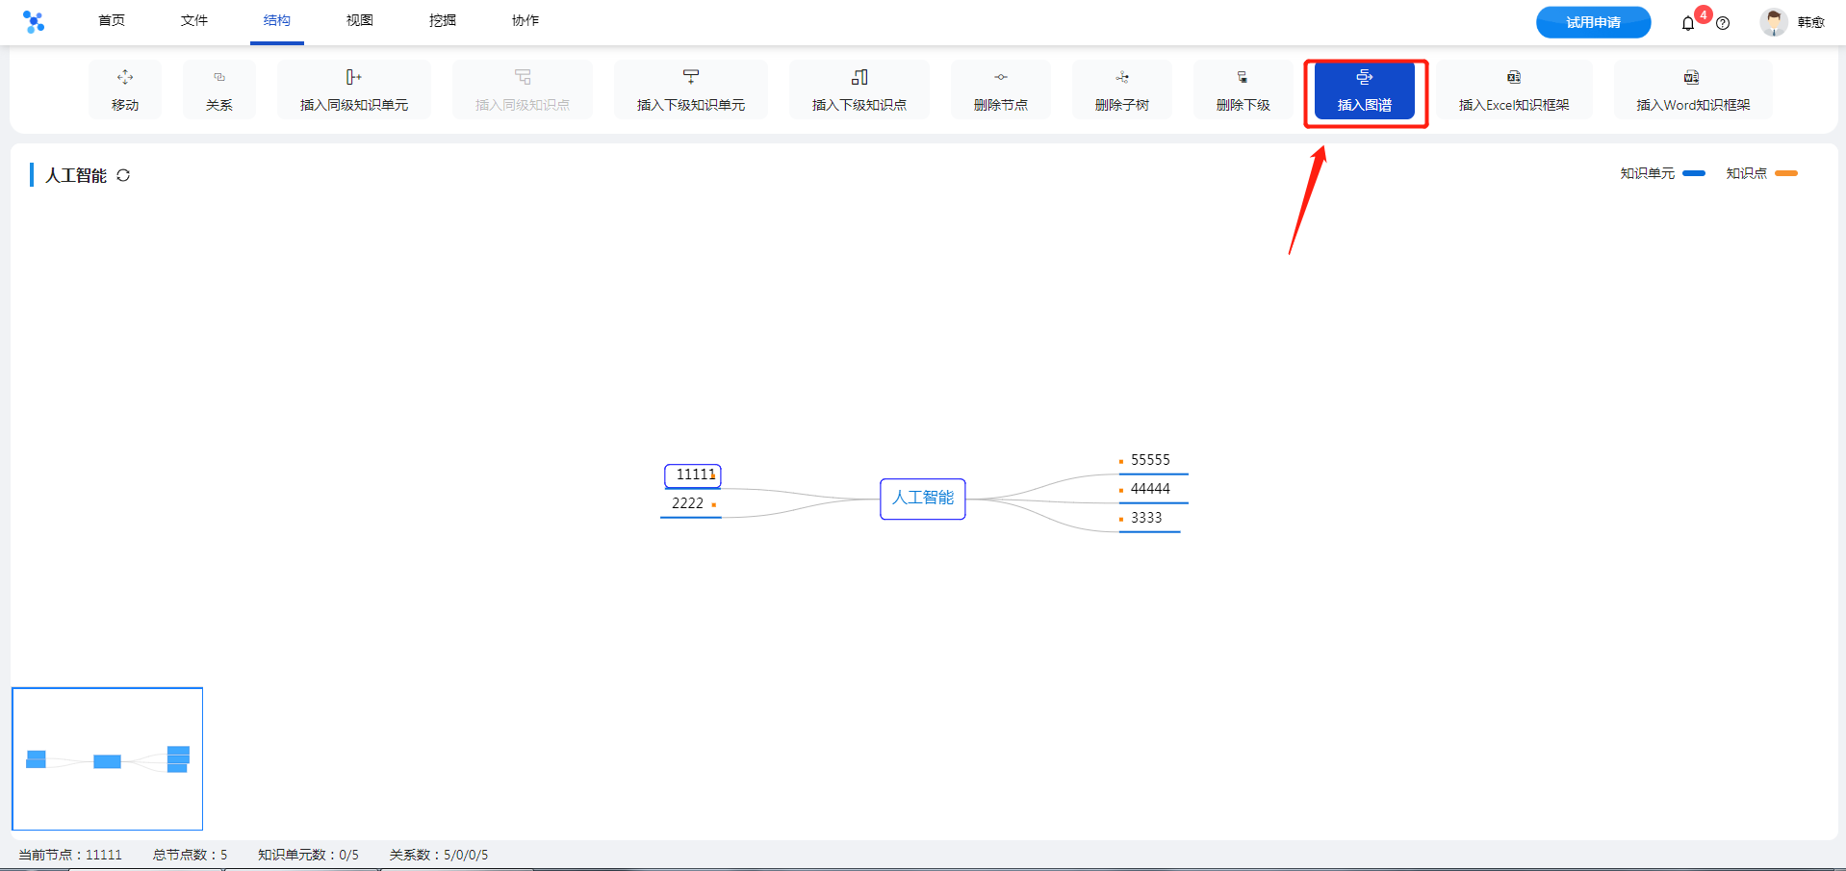This screenshot has width=1846, height=871.
Task: Select the 44444 node
Action: pyautogui.click(x=1151, y=489)
